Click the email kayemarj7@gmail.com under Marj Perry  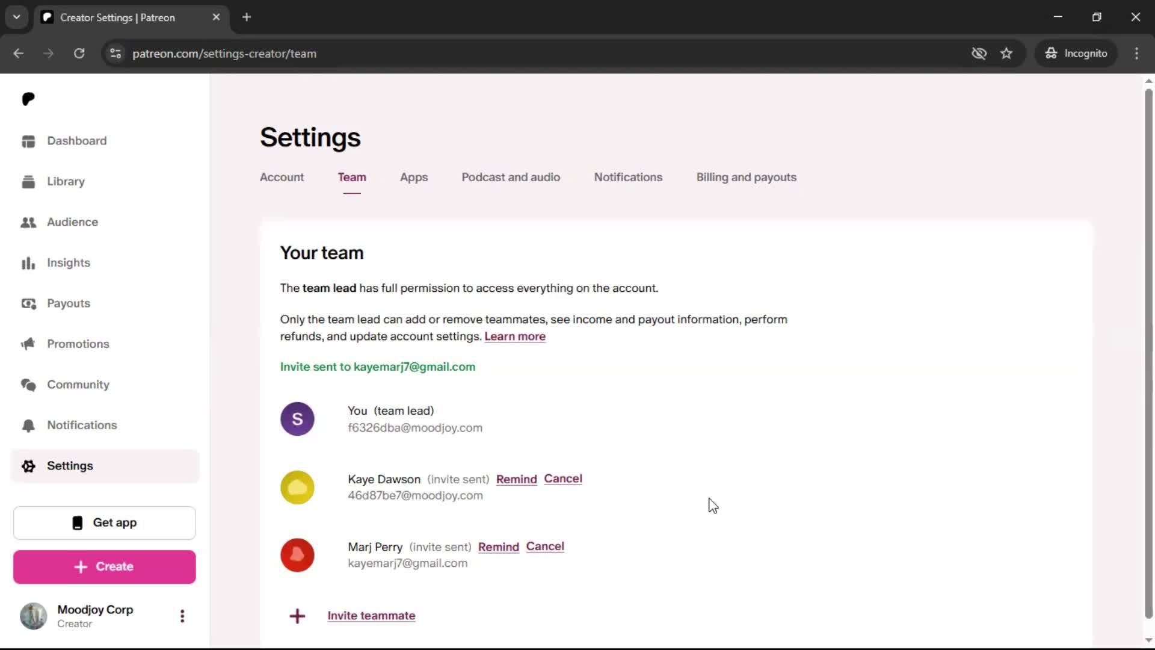407,563
